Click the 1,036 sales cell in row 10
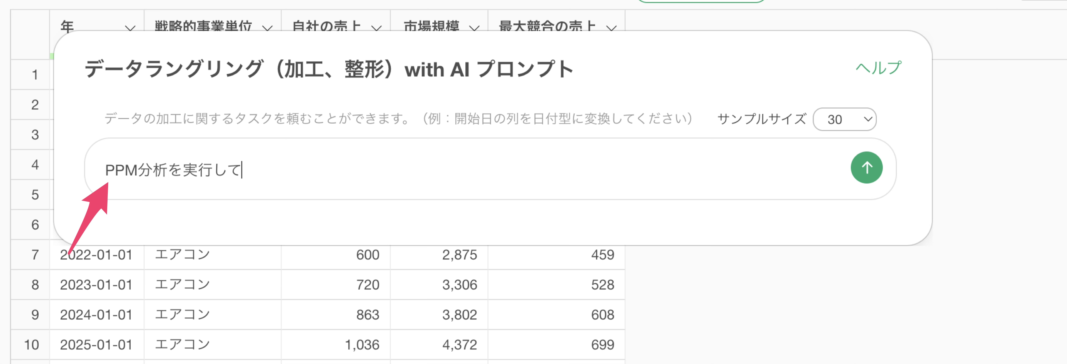Image resolution: width=1067 pixels, height=364 pixels. [x=362, y=345]
